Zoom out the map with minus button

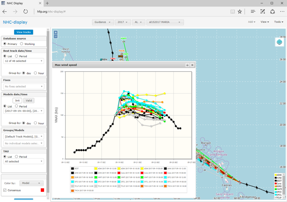(x=56, y=37)
